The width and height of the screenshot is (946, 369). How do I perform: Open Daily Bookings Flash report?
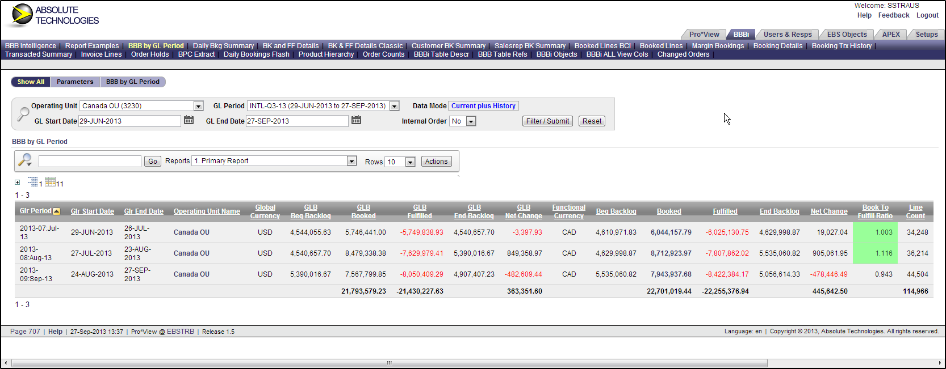[x=256, y=54]
